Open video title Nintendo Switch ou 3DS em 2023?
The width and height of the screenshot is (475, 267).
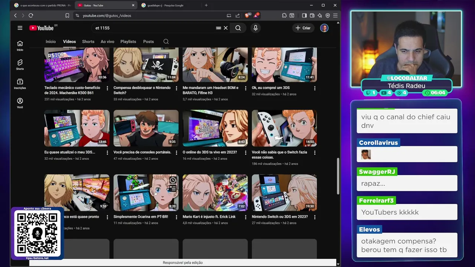(280, 217)
